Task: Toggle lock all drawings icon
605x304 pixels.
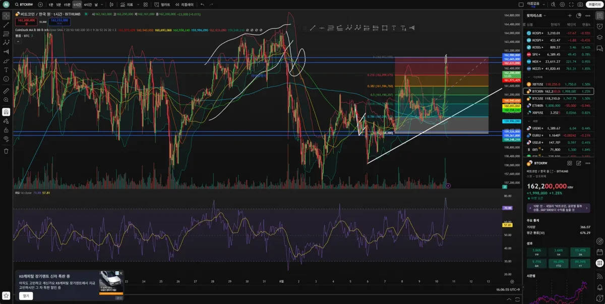Action: 6,130
